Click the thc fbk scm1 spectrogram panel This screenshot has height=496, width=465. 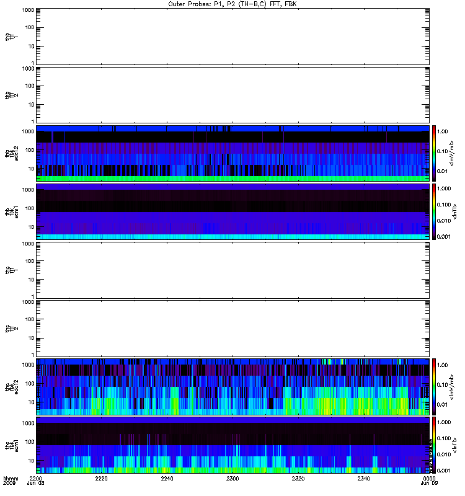232,445
